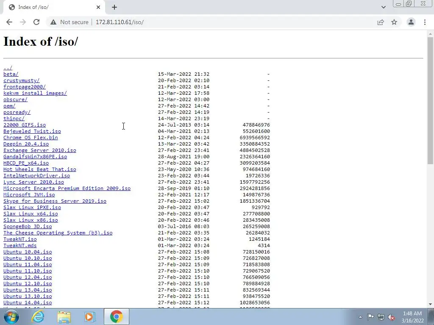Open the oem/ directory
This screenshot has width=434, height=325.
click(9, 106)
